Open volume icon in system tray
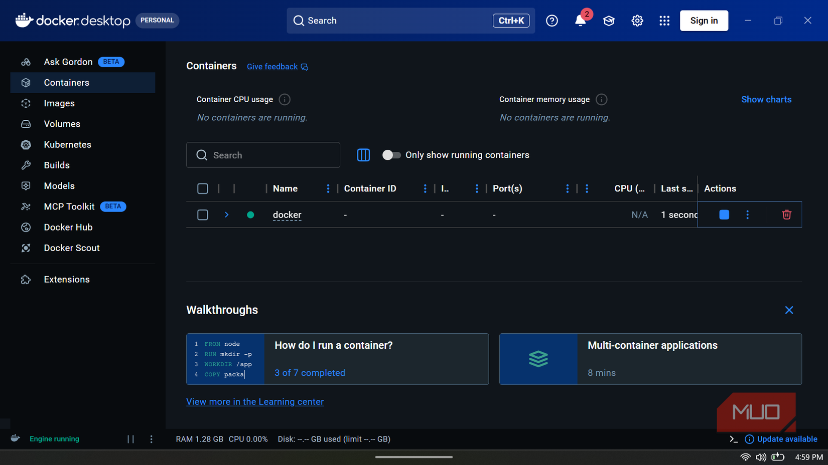This screenshot has width=828, height=465. pos(761,457)
